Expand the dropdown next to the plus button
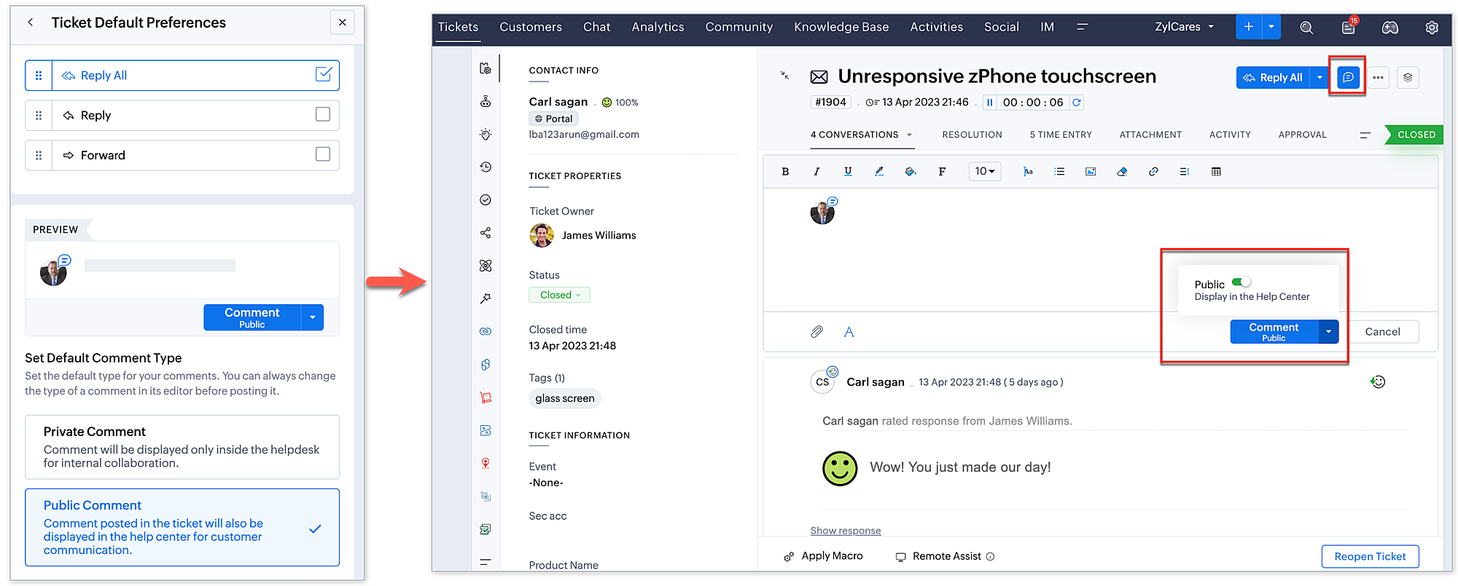 click(1271, 27)
